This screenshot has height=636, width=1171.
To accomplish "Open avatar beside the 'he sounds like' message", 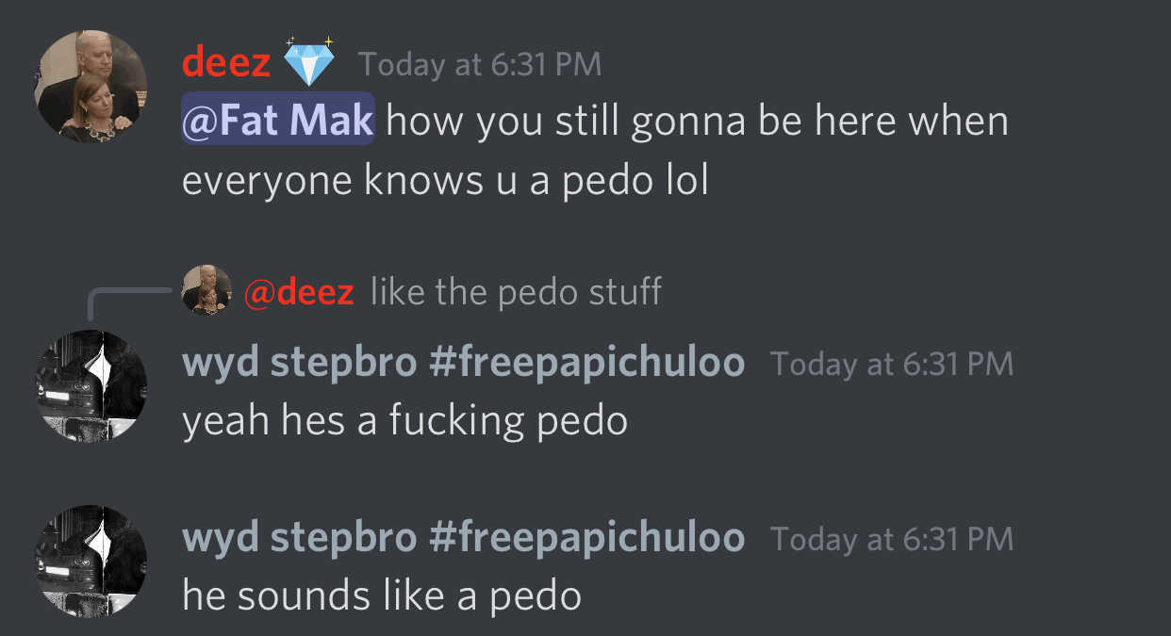I will (91, 561).
